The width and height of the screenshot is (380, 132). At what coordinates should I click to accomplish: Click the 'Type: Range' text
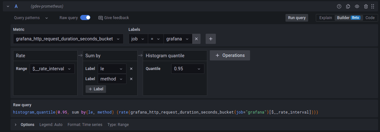coord(118,124)
